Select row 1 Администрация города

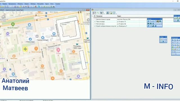point(116,19)
